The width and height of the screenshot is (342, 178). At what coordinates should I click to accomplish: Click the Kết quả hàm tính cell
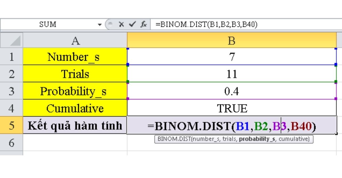point(75,125)
